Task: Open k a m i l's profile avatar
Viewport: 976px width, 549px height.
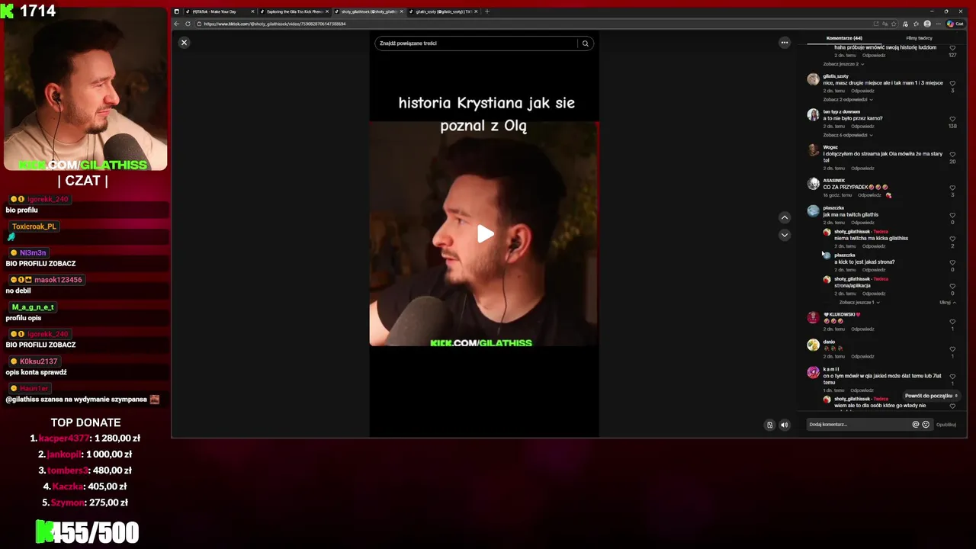Action: tap(813, 372)
